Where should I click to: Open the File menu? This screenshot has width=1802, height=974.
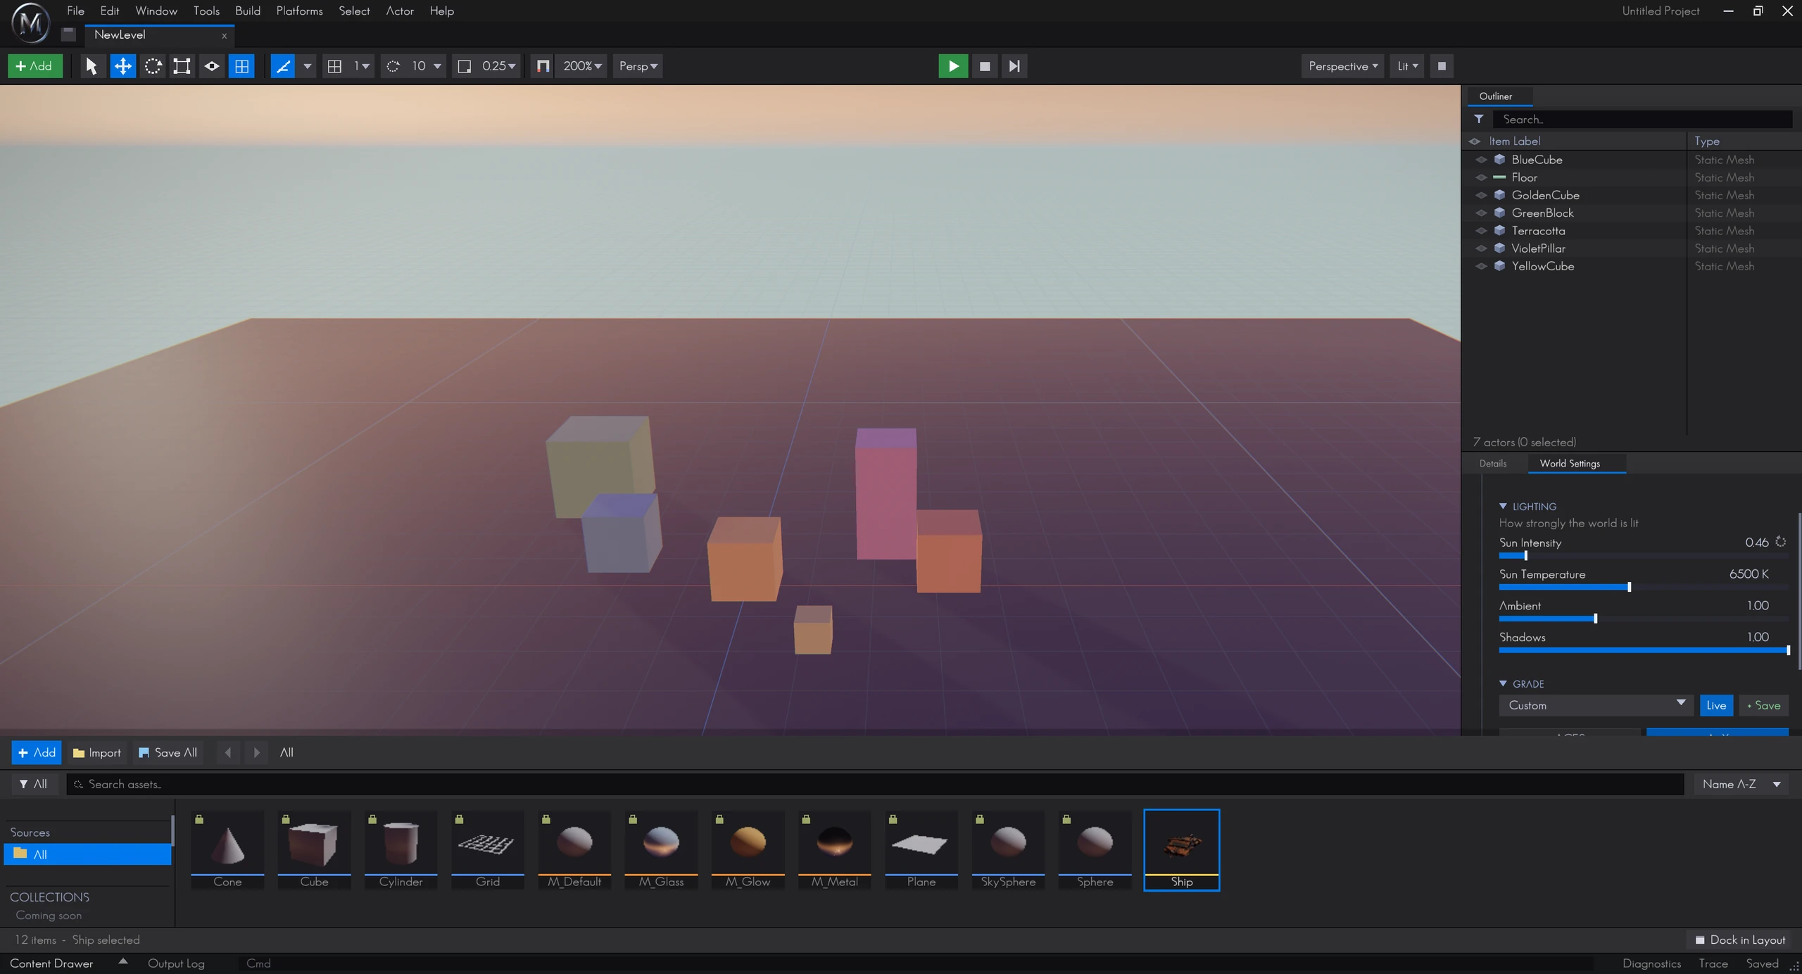[x=75, y=11]
